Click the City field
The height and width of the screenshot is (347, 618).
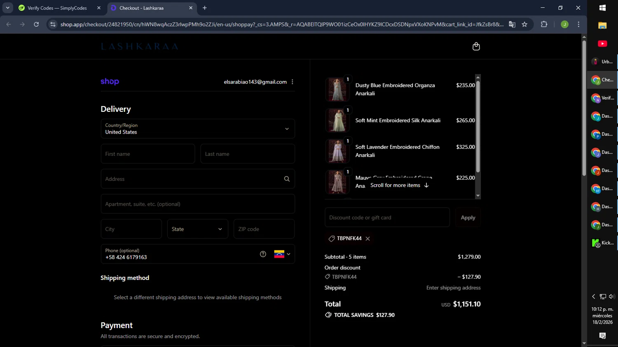[x=131, y=229]
